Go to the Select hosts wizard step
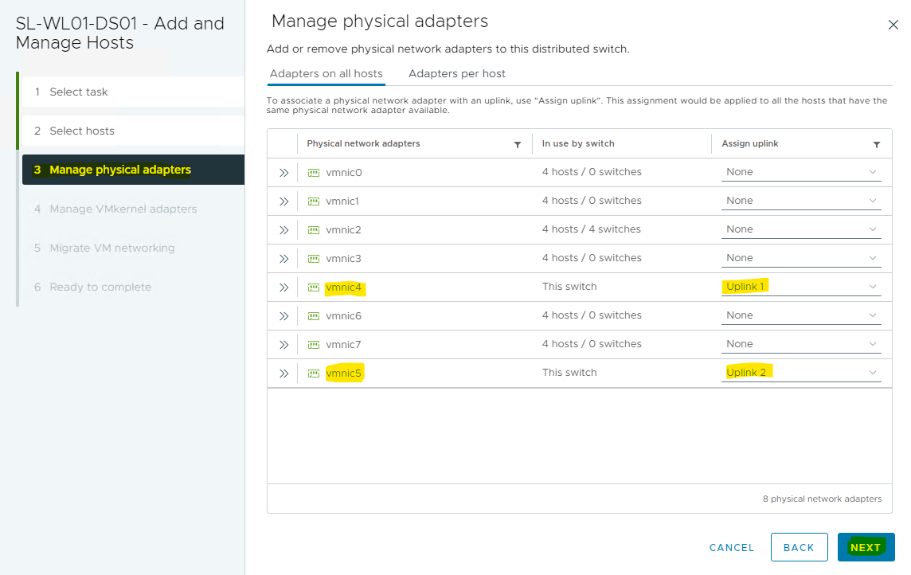911x575 pixels. point(82,131)
